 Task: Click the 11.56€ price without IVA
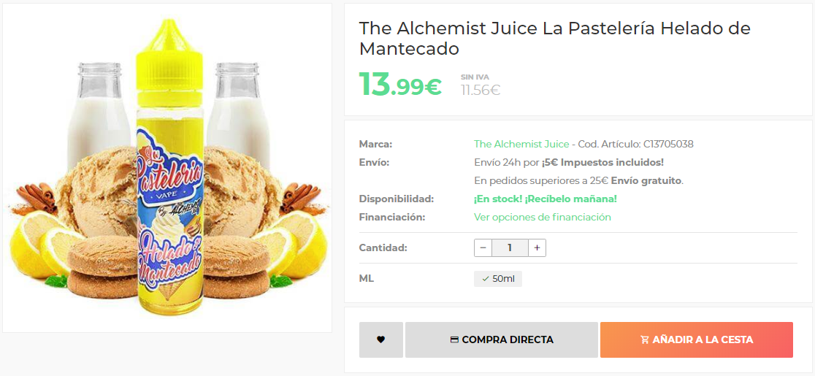pyautogui.click(x=481, y=90)
